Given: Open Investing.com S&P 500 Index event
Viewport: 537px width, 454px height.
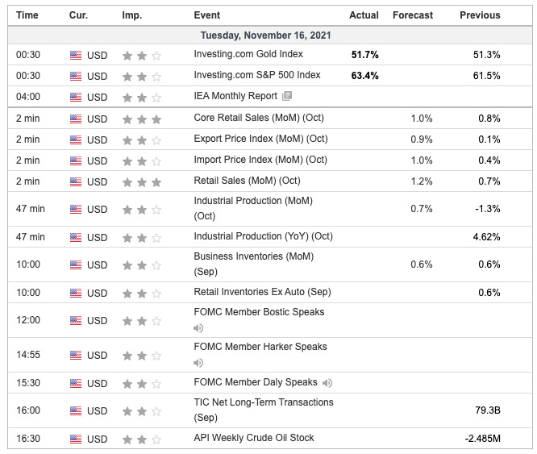Looking at the screenshot, I should 257,75.
